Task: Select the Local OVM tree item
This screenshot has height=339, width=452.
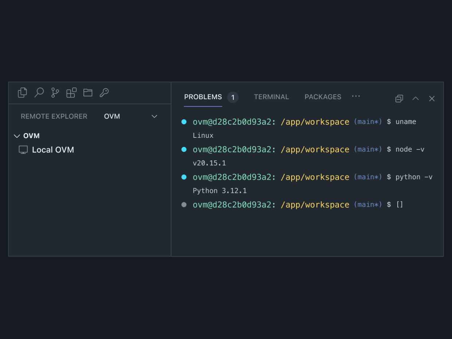Action: 53,150
